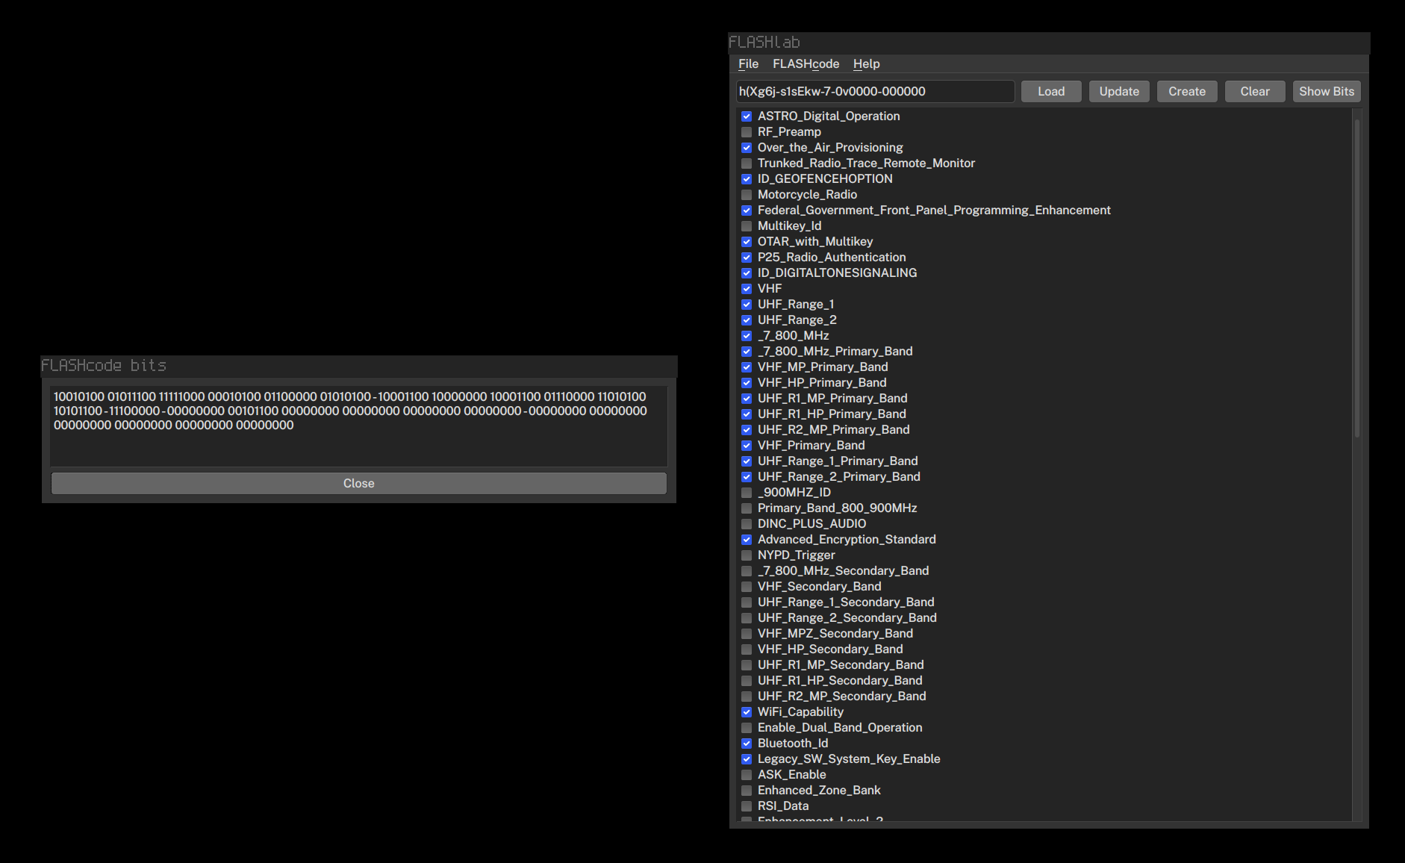Uncheck Advanced_Encryption_Standard
Image resolution: width=1405 pixels, height=863 pixels.
[x=747, y=539]
